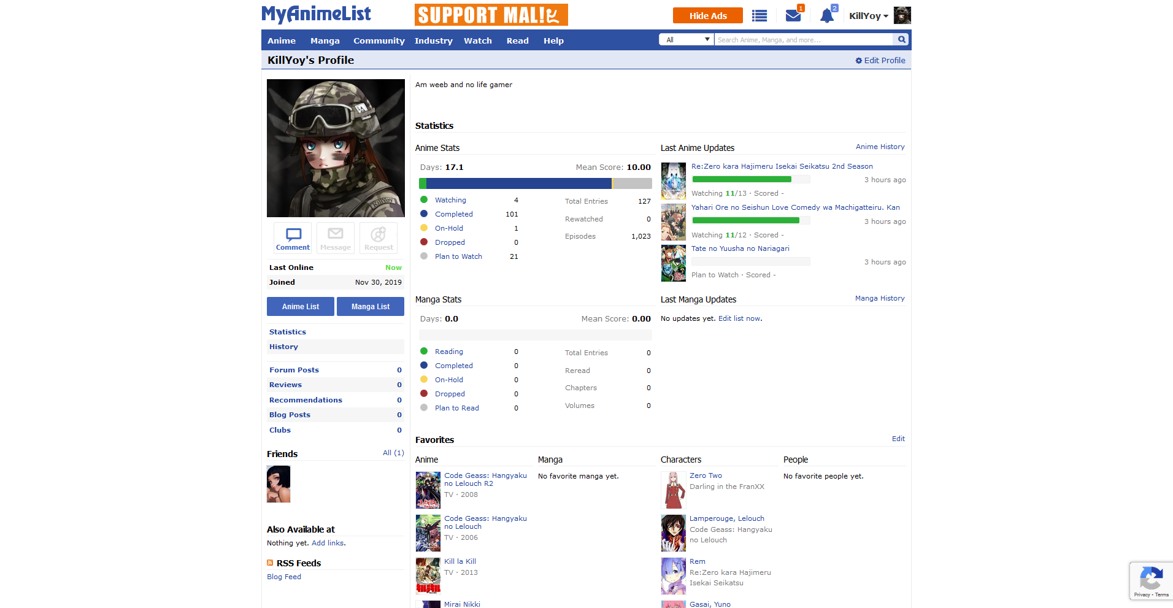This screenshot has width=1173, height=608.
Task: Open the Blog Posts sidebar link
Action: tap(290, 415)
